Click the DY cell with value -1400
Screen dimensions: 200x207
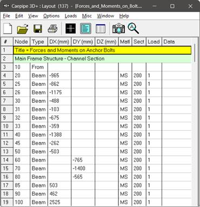point(83,169)
